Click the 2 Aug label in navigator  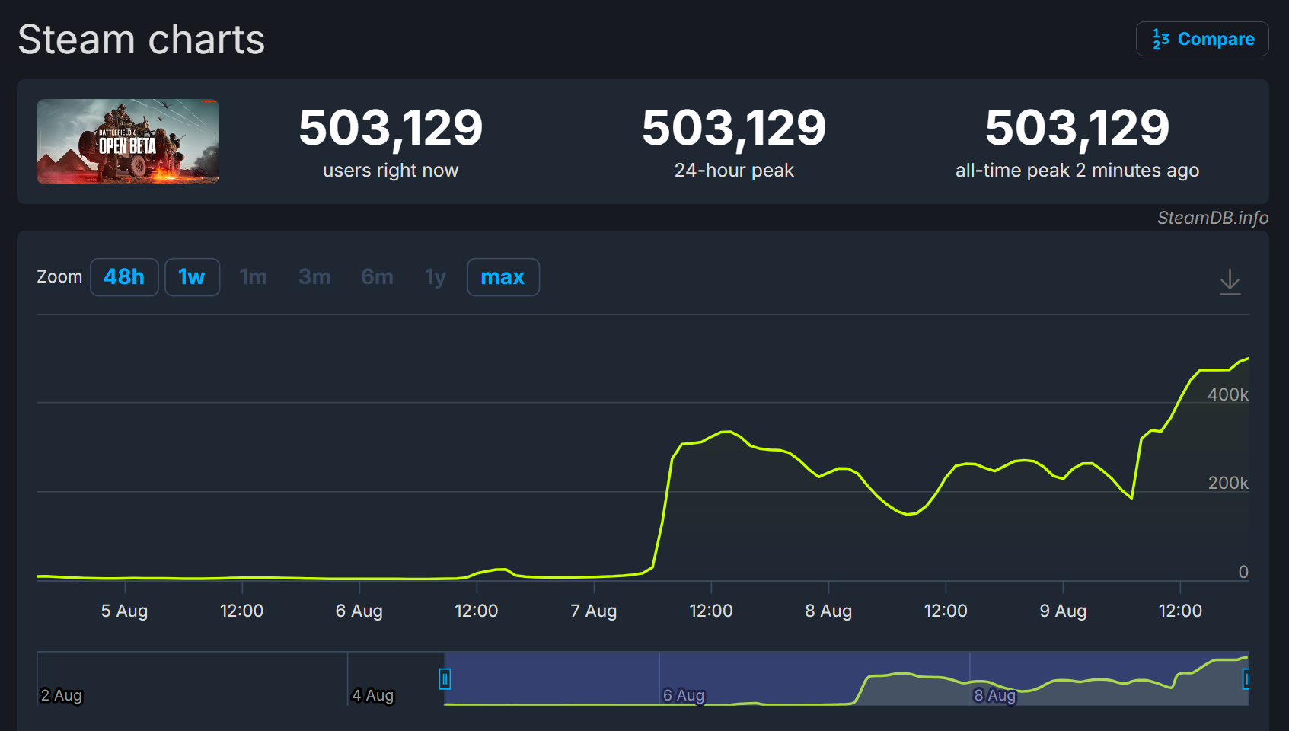(61, 695)
